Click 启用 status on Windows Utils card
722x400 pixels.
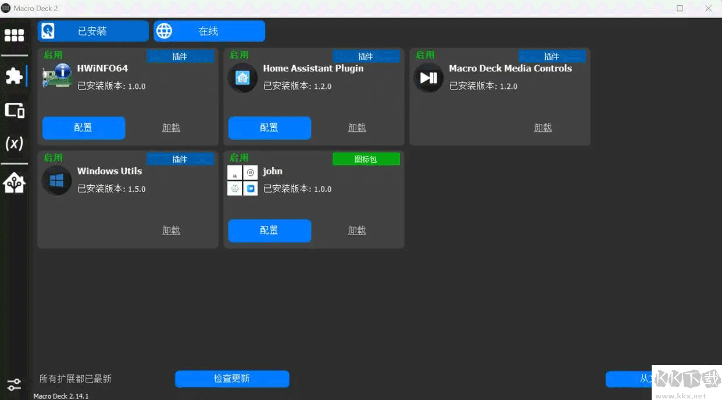tap(53, 158)
